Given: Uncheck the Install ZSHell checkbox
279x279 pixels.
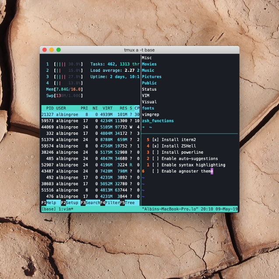Looking at the screenshot, I should click(155, 146).
